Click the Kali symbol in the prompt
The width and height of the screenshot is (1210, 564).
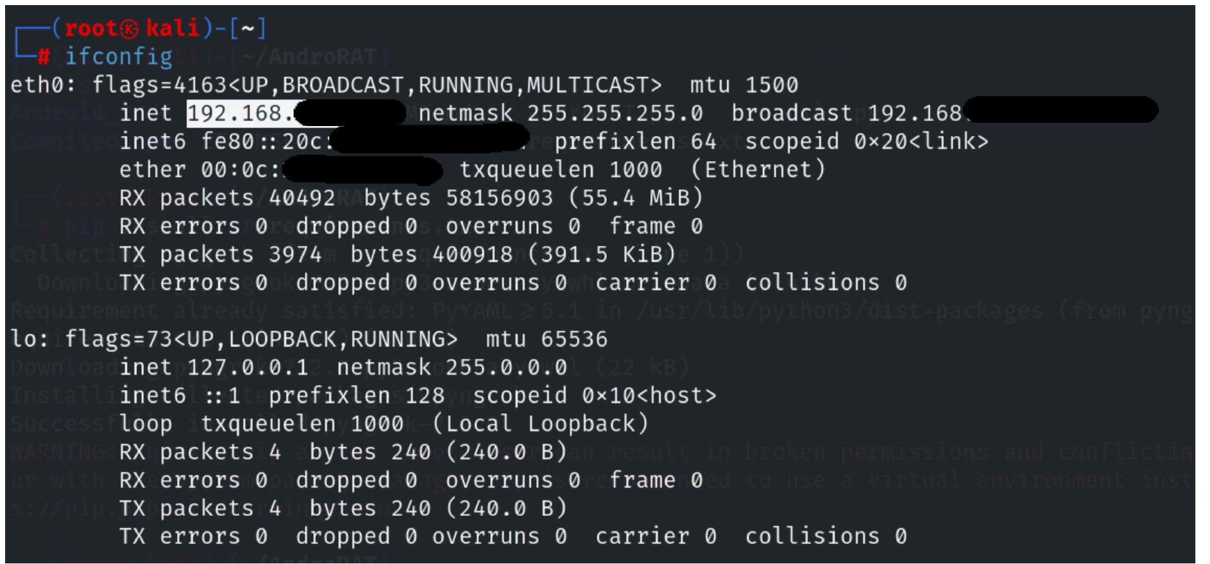[129, 29]
